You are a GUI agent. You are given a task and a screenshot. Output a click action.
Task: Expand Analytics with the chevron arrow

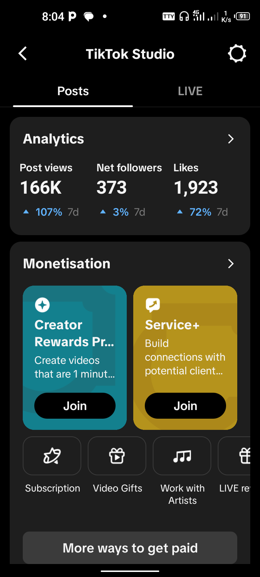pos(231,139)
